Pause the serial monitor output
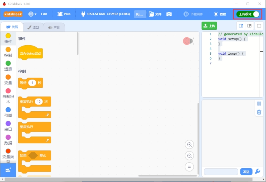The image size is (266, 182). (259, 104)
